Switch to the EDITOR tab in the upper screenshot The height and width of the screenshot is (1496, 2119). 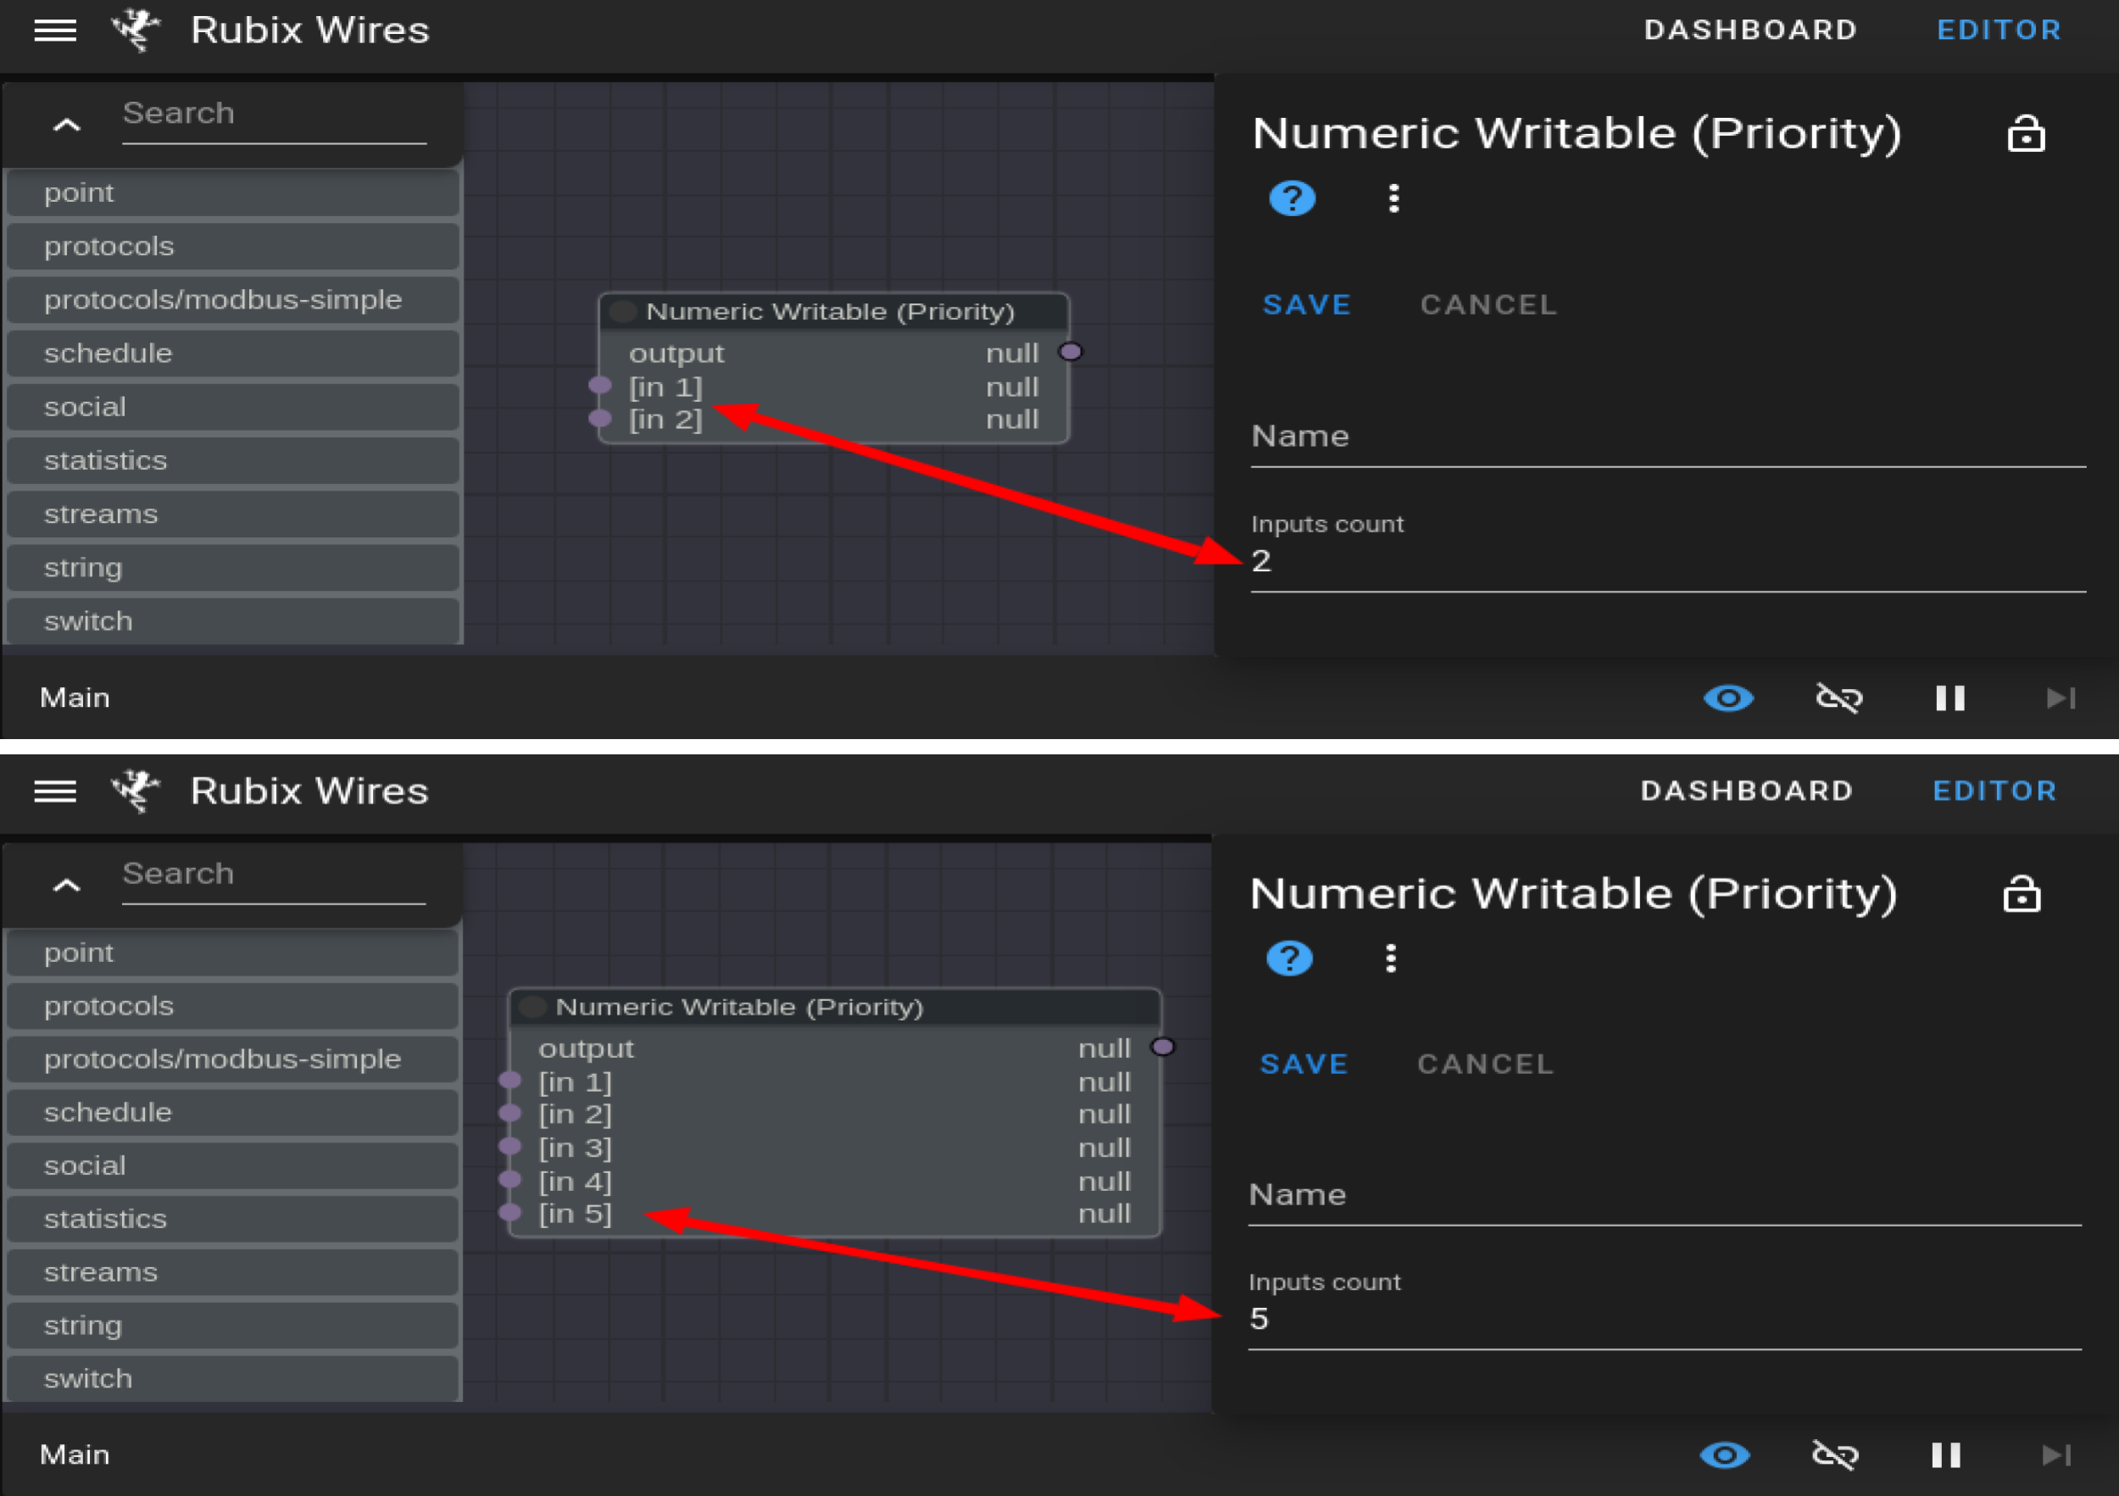pos(1999,31)
